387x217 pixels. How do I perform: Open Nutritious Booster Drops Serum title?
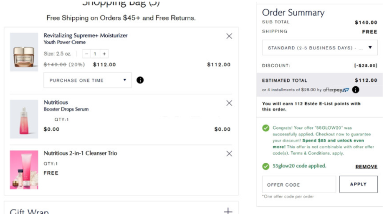(66, 106)
